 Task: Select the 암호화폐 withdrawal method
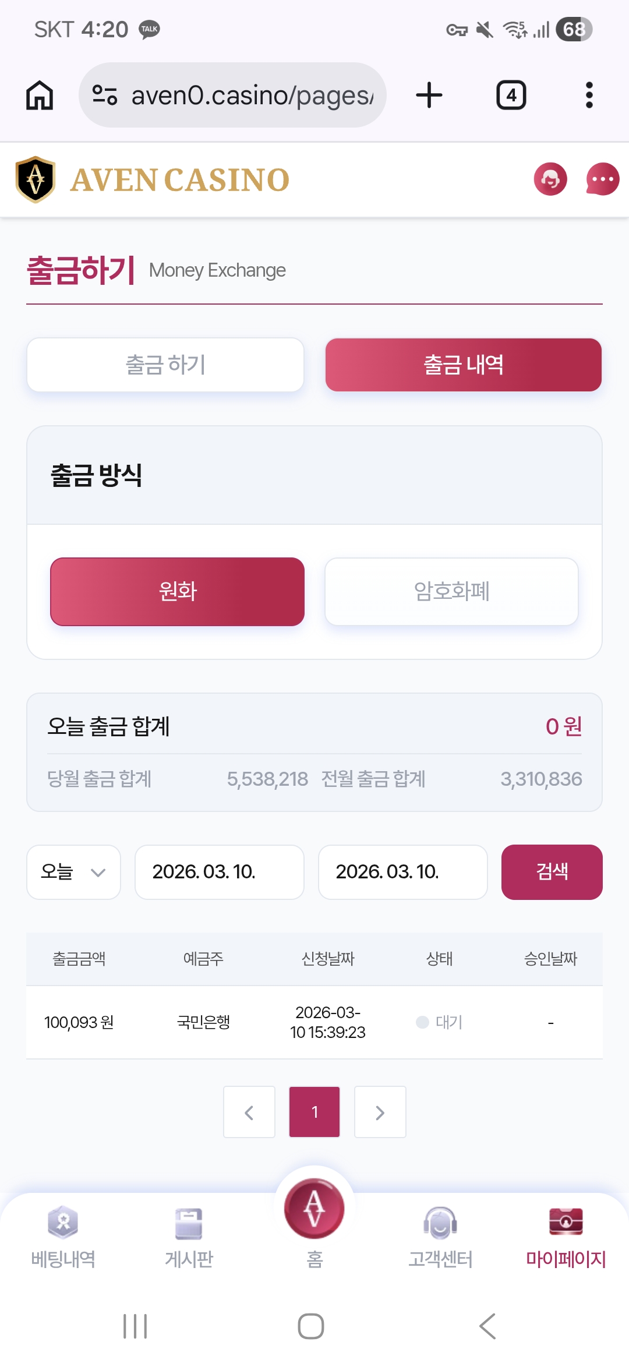tap(451, 592)
